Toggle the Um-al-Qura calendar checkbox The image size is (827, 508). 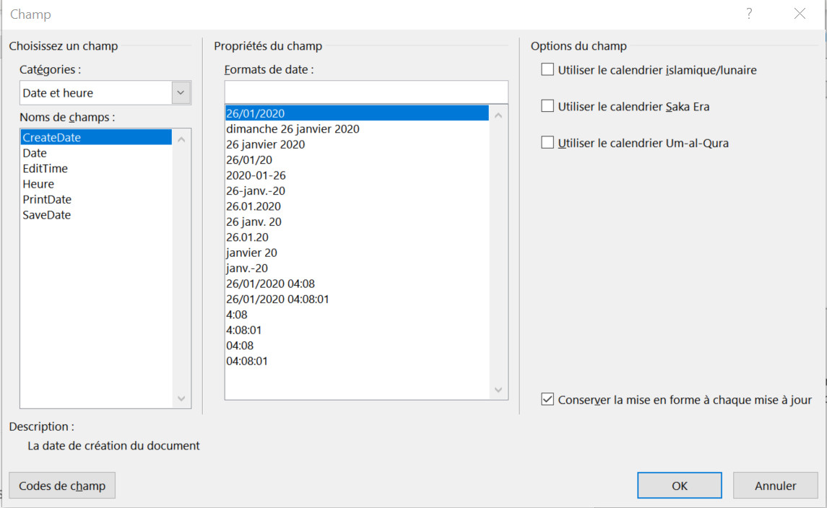pyautogui.click(x=547, y=143)
